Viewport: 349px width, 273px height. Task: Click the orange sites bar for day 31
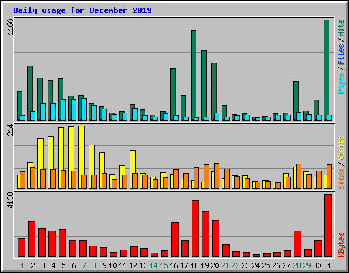(329, 177)
